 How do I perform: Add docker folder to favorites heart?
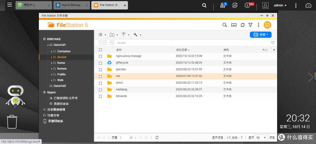(x=273, y=43)
